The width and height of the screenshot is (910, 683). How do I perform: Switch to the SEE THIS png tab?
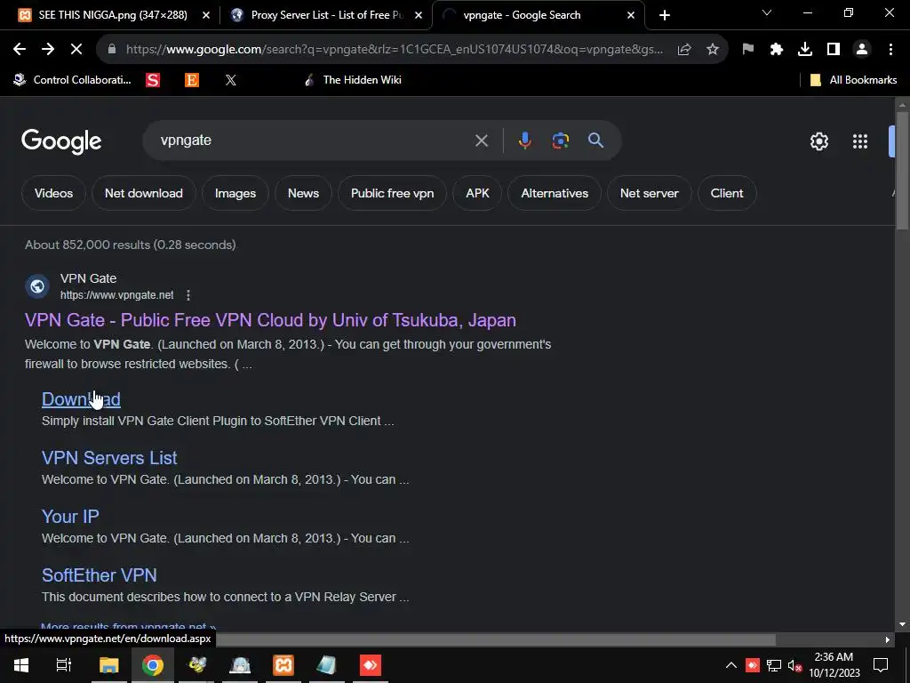point(113,15)
